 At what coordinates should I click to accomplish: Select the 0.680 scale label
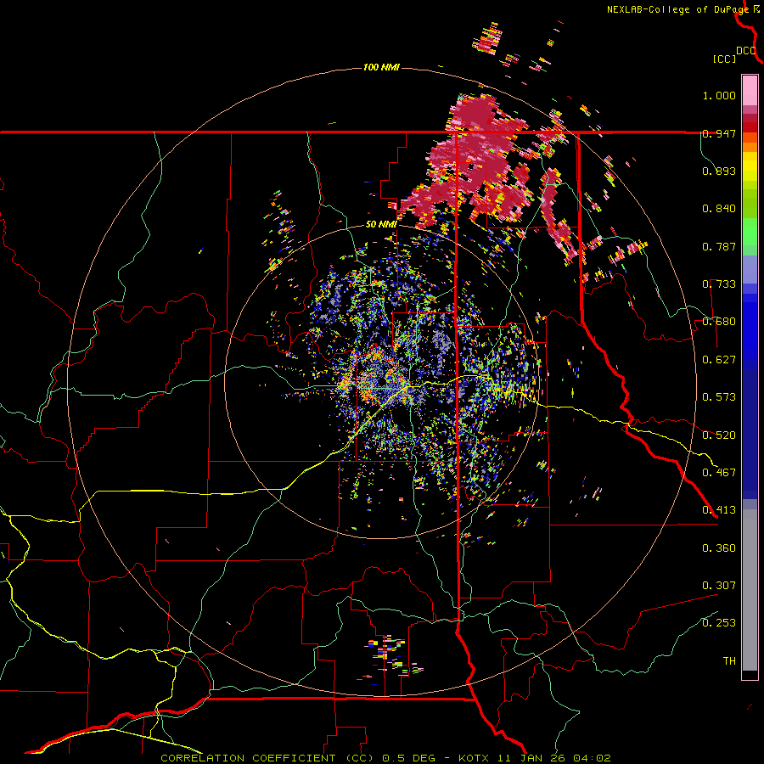719,322
